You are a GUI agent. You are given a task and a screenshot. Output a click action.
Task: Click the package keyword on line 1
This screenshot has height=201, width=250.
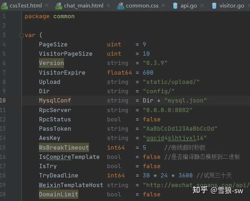[x=37, y=16]
